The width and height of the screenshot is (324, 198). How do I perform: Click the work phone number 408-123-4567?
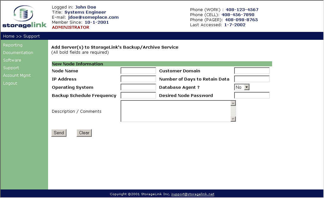242,10
